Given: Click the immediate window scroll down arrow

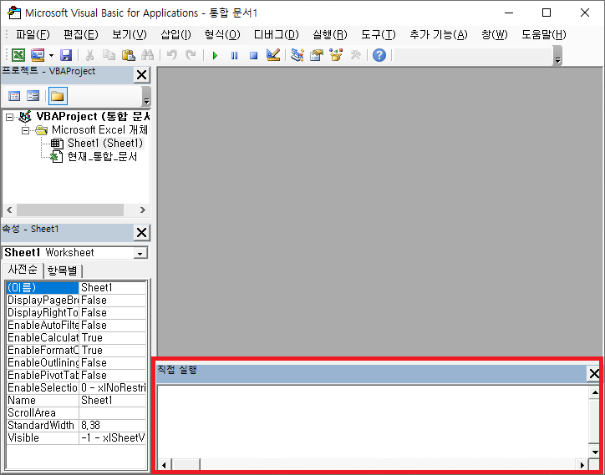Looking at the screenshot, I should [x=595, y=452].
